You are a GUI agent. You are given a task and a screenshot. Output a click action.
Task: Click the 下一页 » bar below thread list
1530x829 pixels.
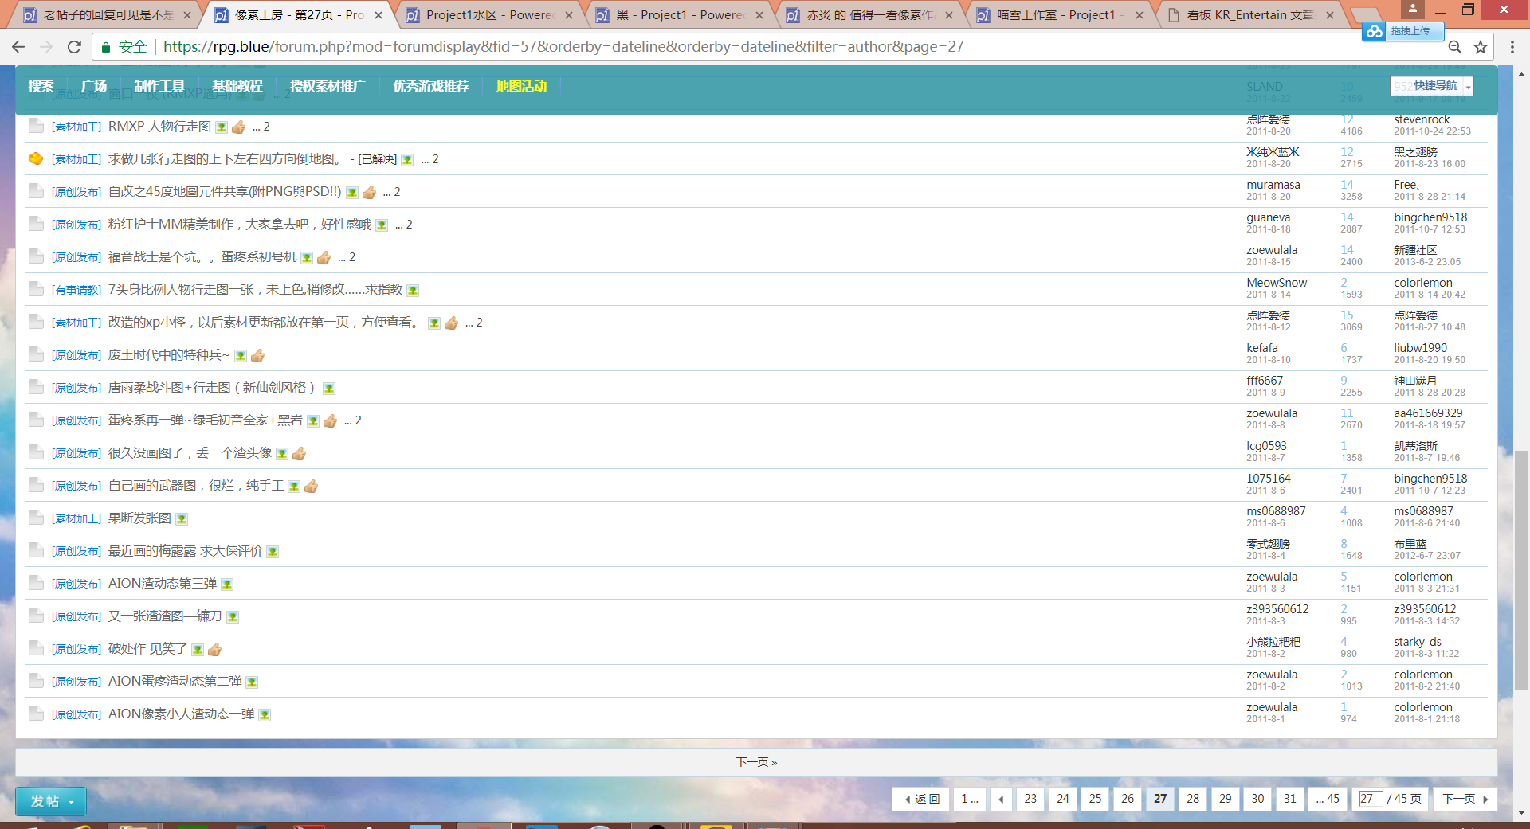[x=756, y=762]
